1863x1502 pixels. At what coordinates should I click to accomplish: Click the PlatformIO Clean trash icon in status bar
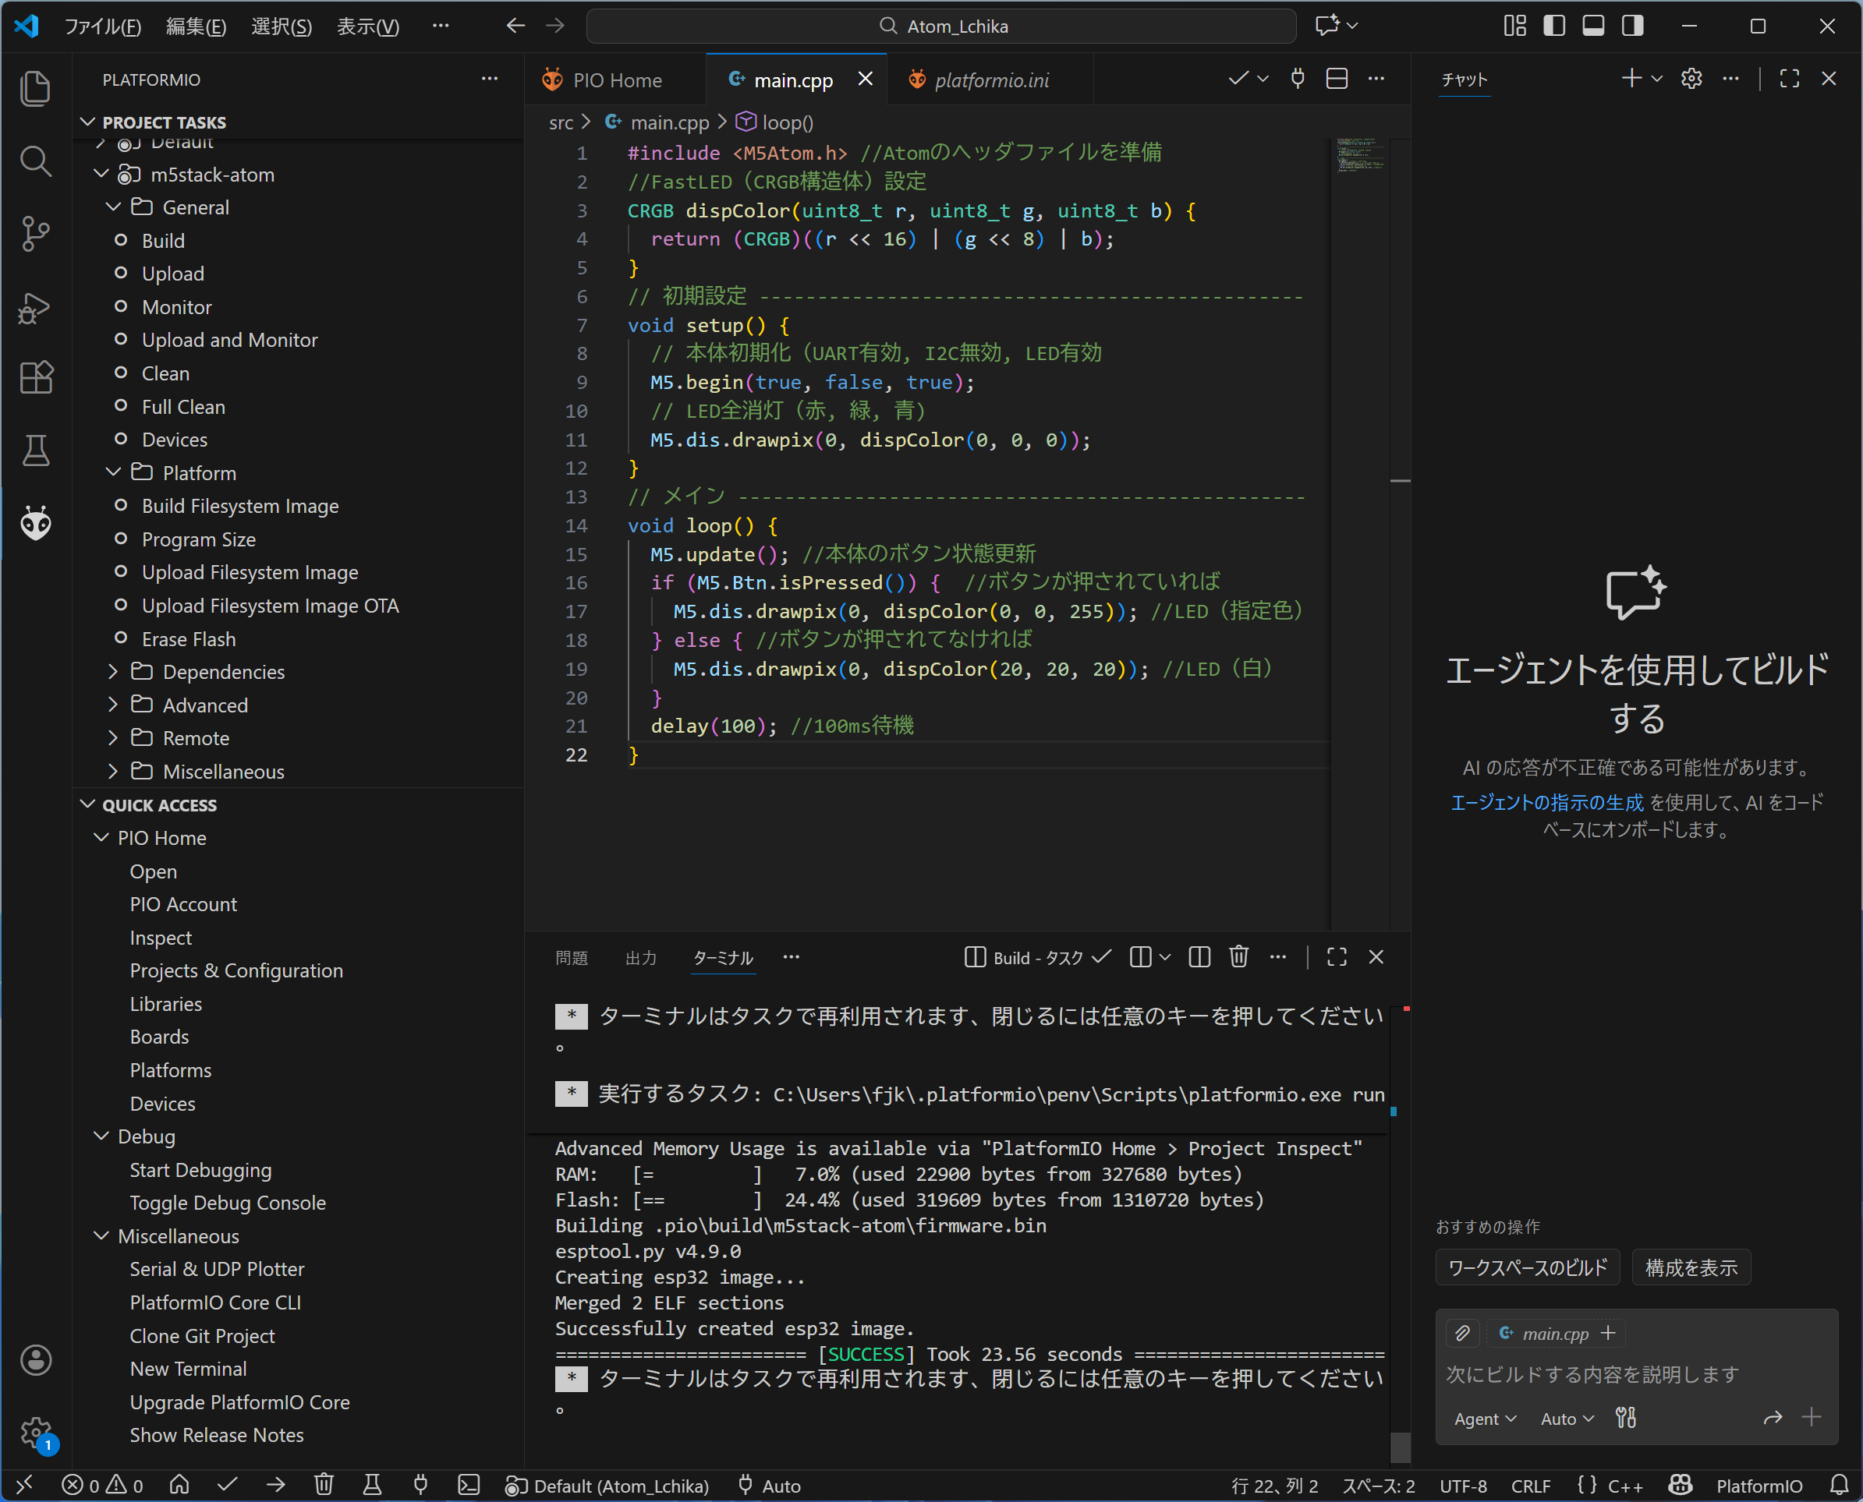point(324,1485)
